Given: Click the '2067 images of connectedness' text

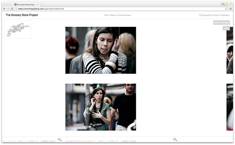Looking at the screenshot, I should (x=118, y=15).
